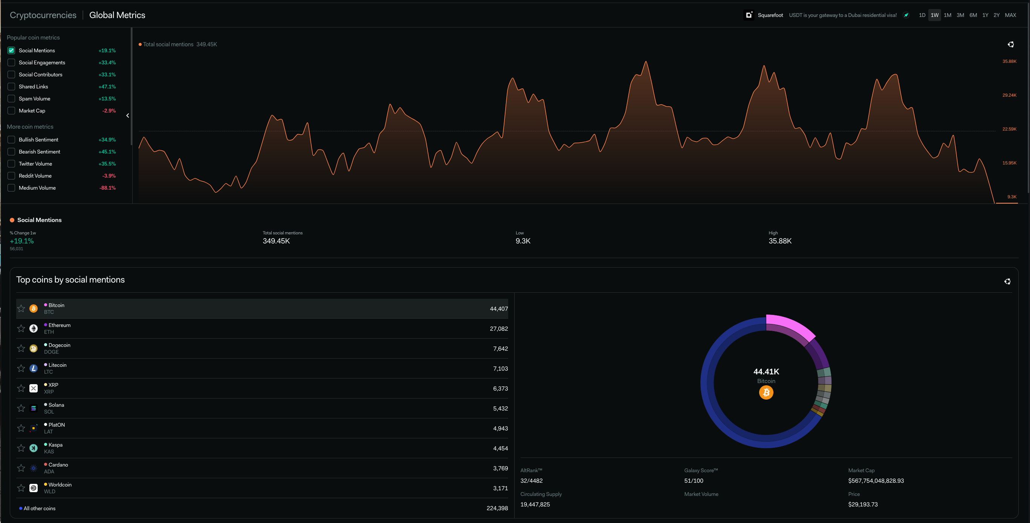Star the Ethereum row
The width and height of the screenshot is (1030, 523).
coord(21,328)
